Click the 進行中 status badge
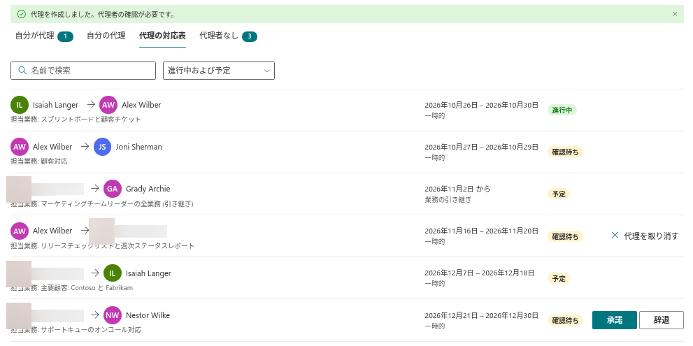The width and height of the screenshot is (693, 346). pos(562,110)
